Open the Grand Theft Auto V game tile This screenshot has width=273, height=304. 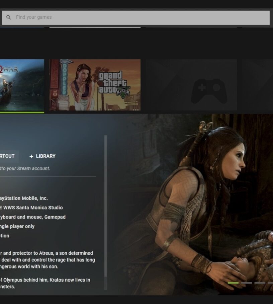click(x=95, y=85)
